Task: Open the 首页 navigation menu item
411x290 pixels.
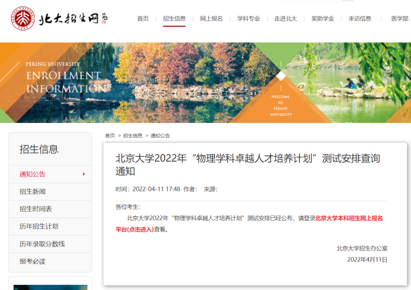Action: pyautogui.click(x=143, y=19)
